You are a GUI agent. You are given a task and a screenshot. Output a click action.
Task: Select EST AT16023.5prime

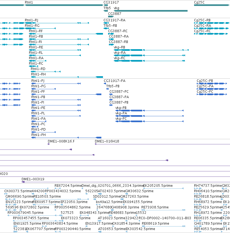click(112, 218)
